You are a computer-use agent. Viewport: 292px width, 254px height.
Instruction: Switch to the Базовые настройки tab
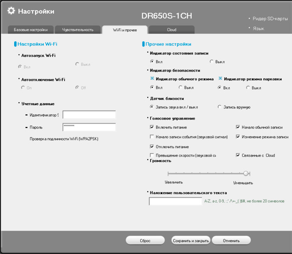click(x=27, y=30)
